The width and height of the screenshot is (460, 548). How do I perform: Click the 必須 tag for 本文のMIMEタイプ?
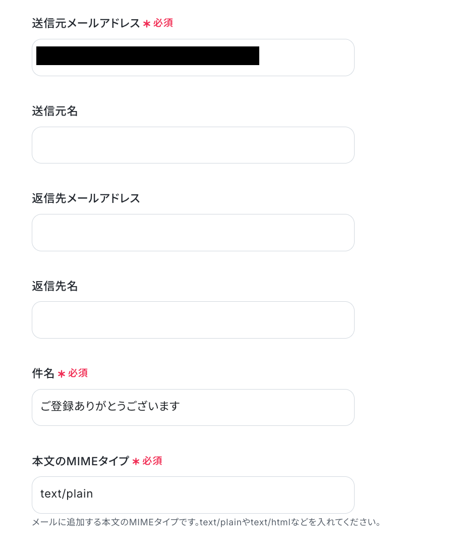click(152, 461)
